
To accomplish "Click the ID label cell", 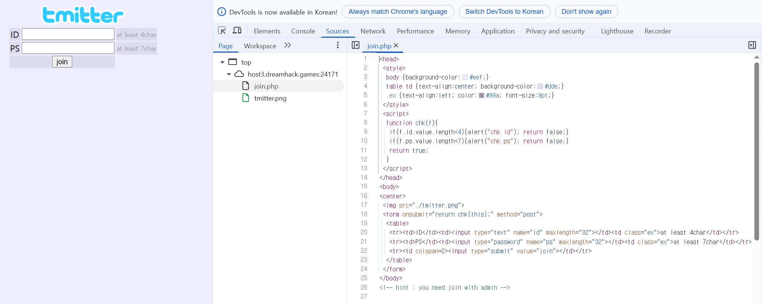I will [x=15, y=34].
